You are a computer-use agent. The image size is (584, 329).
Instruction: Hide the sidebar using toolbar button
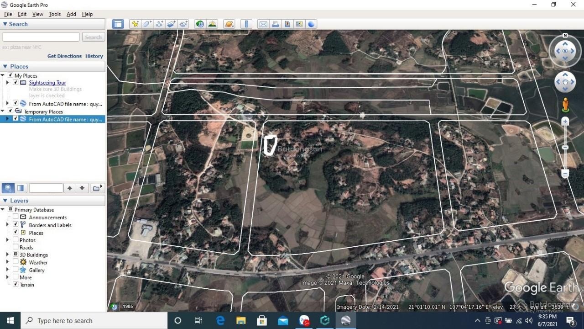pyautogui.click(x=118, y=24)
